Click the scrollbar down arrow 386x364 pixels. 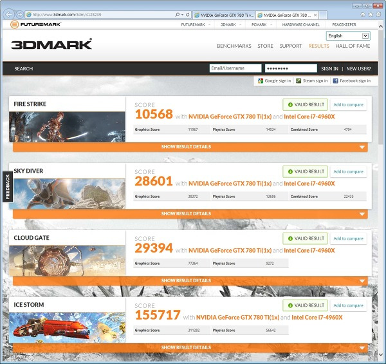coord(381,355)
